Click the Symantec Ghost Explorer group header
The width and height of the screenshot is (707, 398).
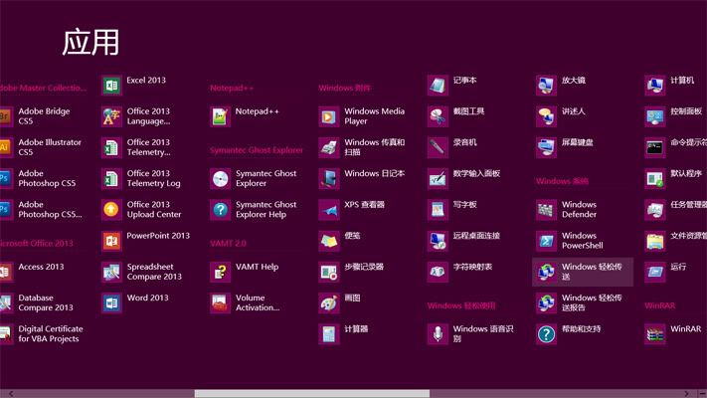pyautogui.click(x=257, y=150)
